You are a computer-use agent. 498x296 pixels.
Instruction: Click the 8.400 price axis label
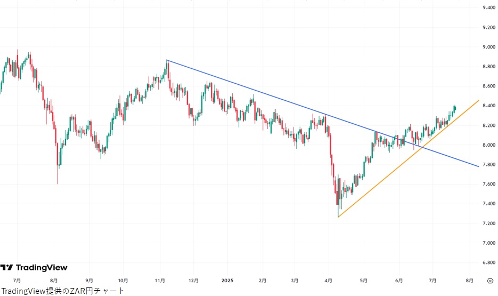tap(489, 106)
